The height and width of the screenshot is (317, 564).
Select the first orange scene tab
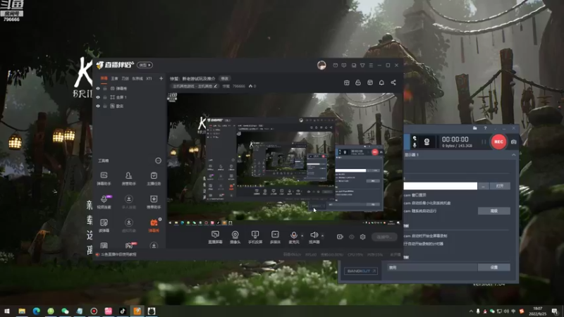click(104, 78)
